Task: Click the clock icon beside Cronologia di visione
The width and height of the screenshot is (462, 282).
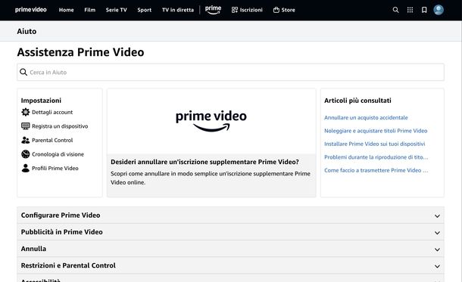Action: pyautogui.click(x=26, y=154)
